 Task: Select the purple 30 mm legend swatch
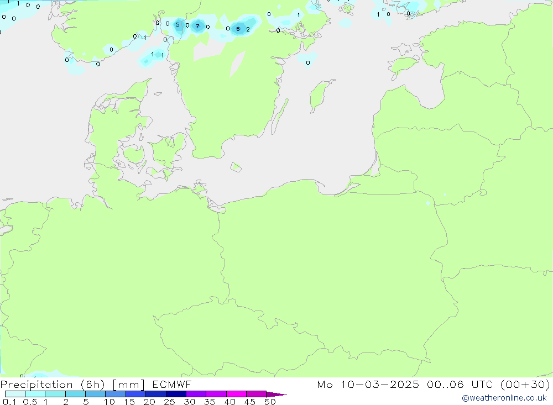[196, 394]
